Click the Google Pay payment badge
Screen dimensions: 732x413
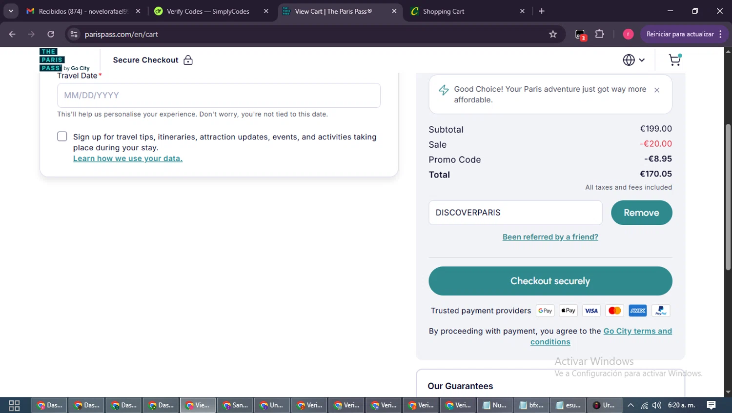point(545,311)
